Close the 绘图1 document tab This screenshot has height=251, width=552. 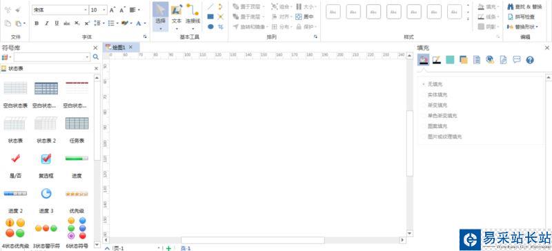130,47
